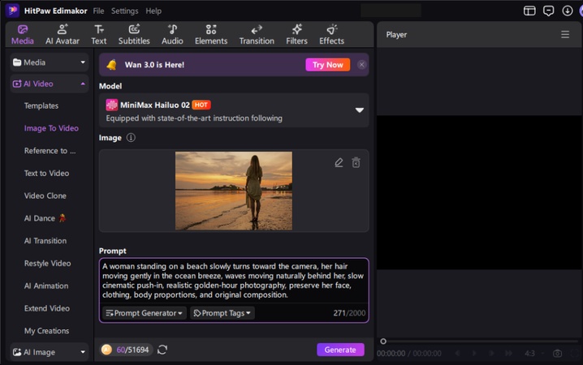Viewport: 583px width, 365px height.
Task: Open the AI Avatar tab
Action: (x=62, y=35)
